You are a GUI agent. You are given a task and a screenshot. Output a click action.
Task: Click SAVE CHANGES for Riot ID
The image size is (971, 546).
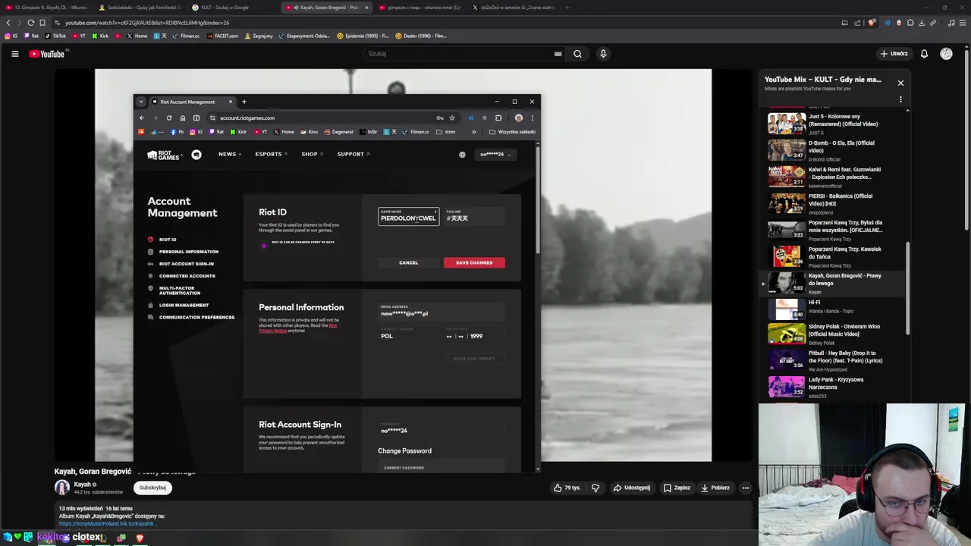tap(474, 262)
